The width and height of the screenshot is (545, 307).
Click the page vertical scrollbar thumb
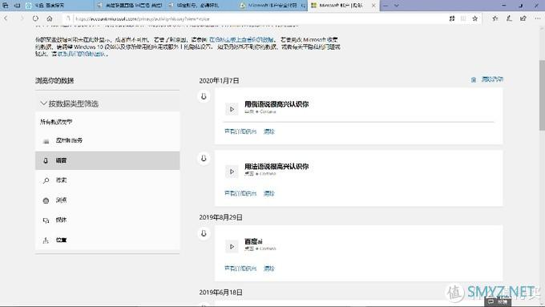542,95
